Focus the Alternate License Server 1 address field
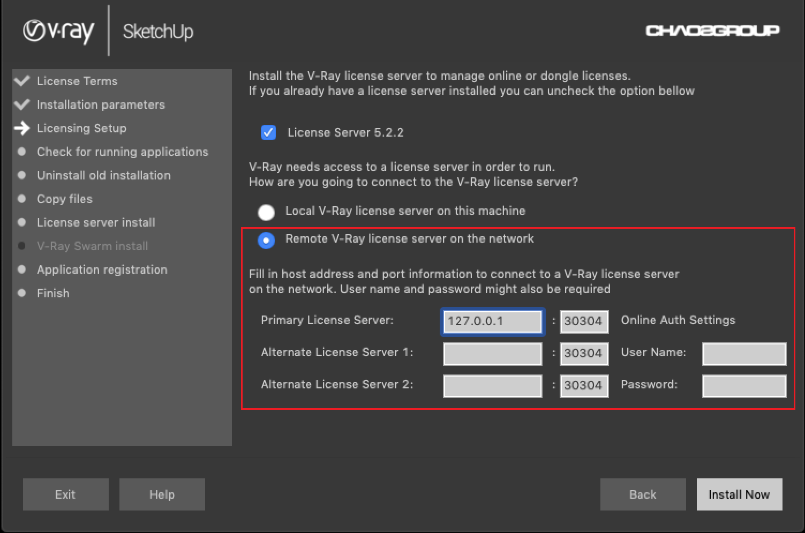The width and height of the screenshot is (805, 533). (x=492, y=354)
